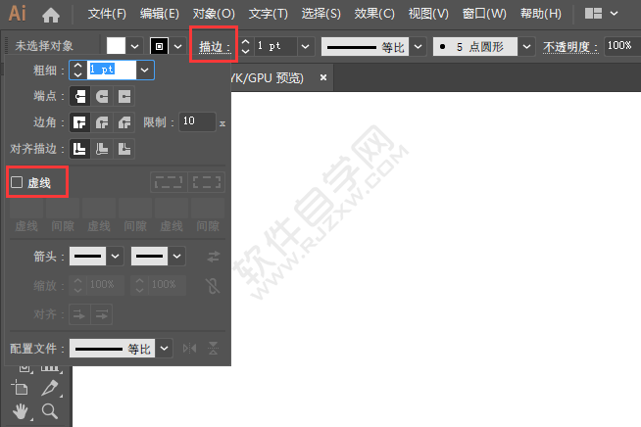Select the Hand tool
This screenshot has height=427, width=641.
point(20,411)
